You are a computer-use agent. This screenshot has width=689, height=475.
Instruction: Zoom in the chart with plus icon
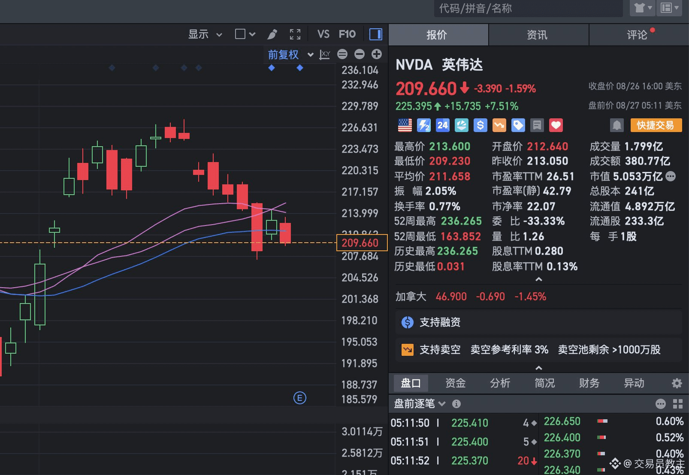pos(377,54)
